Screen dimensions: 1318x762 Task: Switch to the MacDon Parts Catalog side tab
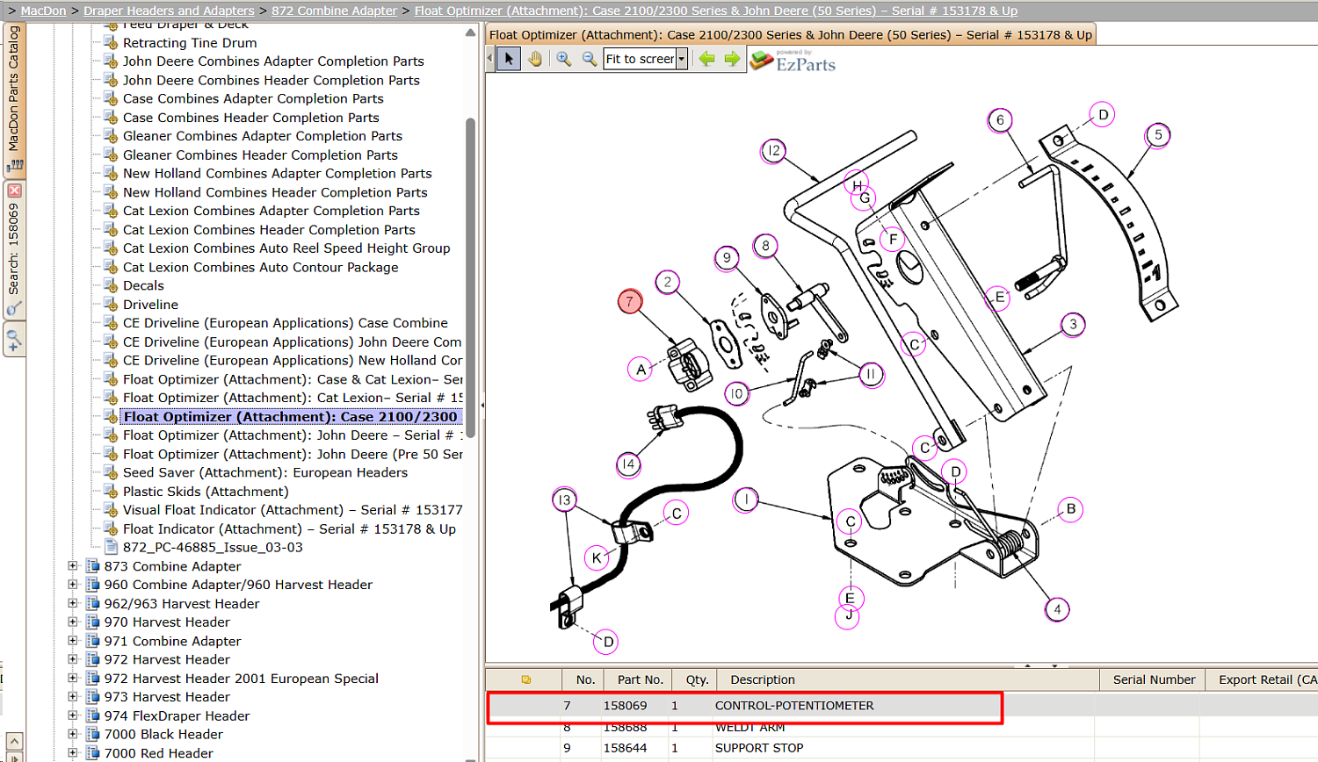tap(14, 98)
